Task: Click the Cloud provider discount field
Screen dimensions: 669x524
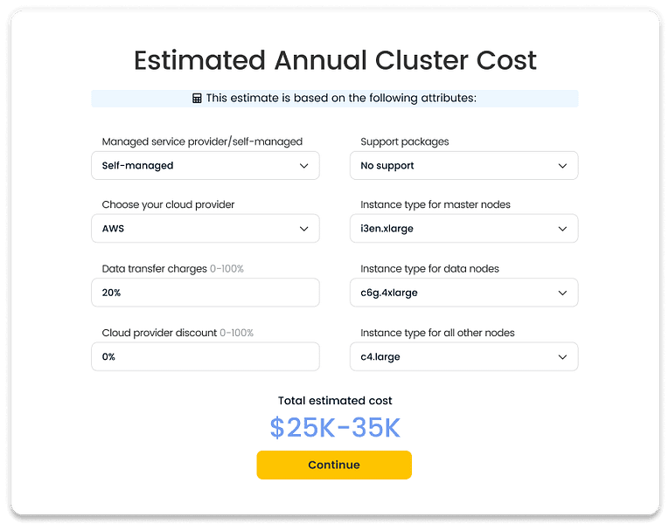Action: pyautogui.click(x=206, y=356)
